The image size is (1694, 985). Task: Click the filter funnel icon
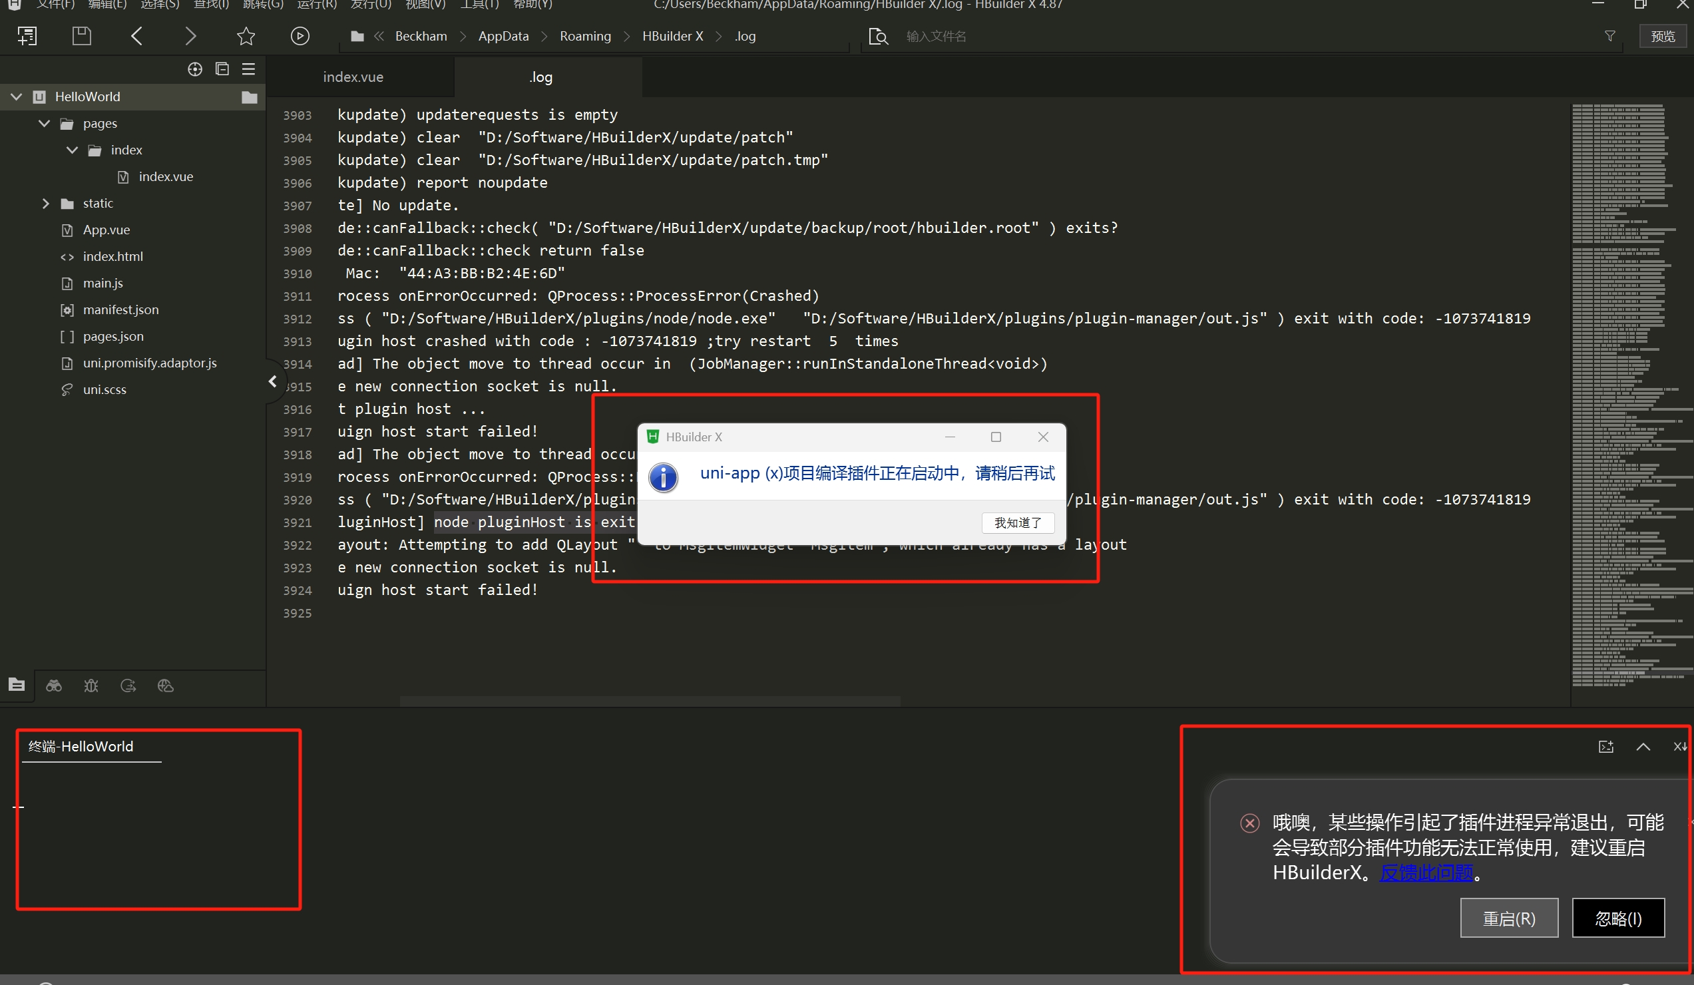[1609, 36]
